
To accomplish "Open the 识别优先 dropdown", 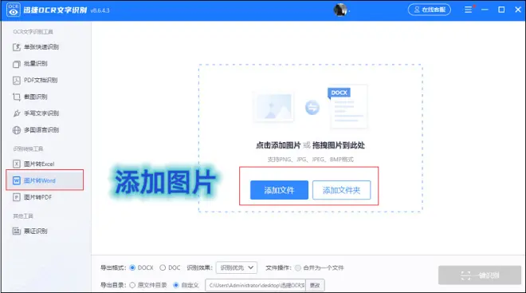I will [x=237, y=267].
